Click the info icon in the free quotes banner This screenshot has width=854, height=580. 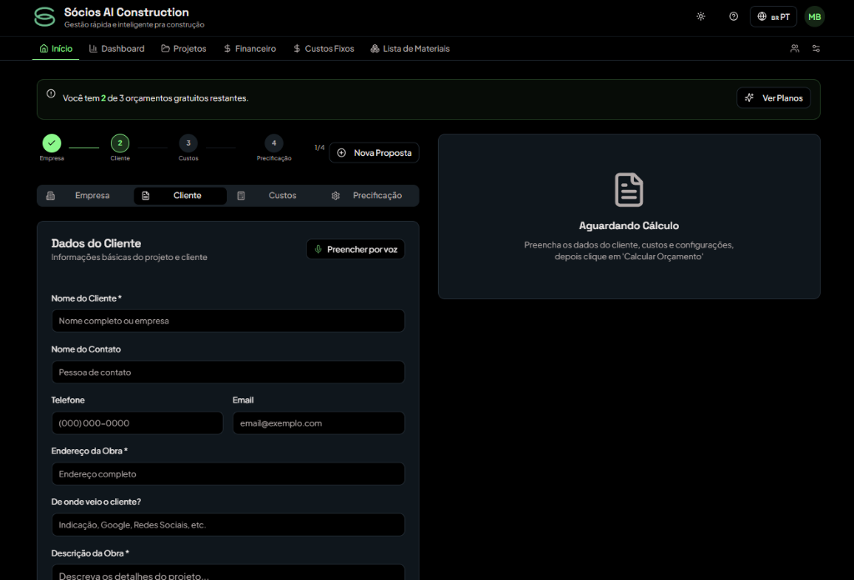pos(51,93)
